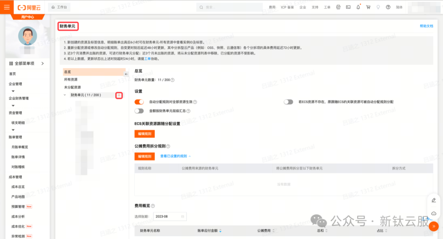443x239 pixels.
Task: Open the 工单 top menu
Action: tap(327, 7)
